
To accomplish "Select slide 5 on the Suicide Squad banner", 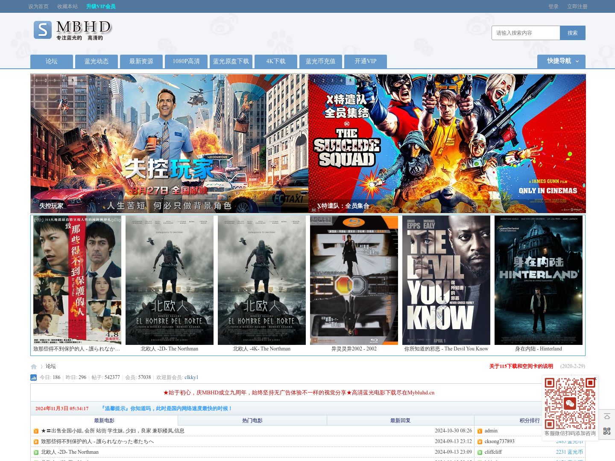I will [350, 81].
